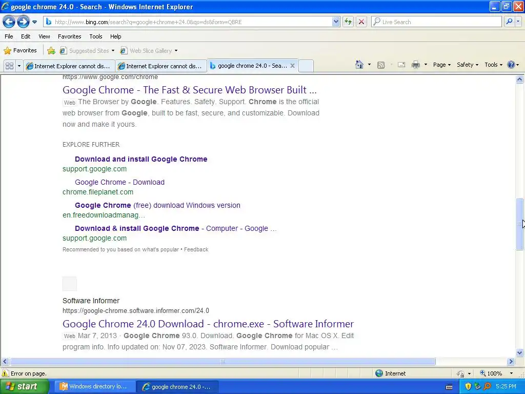Image resolution: width=525 pixels, height=394 pixels.
Task: Open the Tools menu in menu bar
Action: pyautogui.click(x=96, y=36)
